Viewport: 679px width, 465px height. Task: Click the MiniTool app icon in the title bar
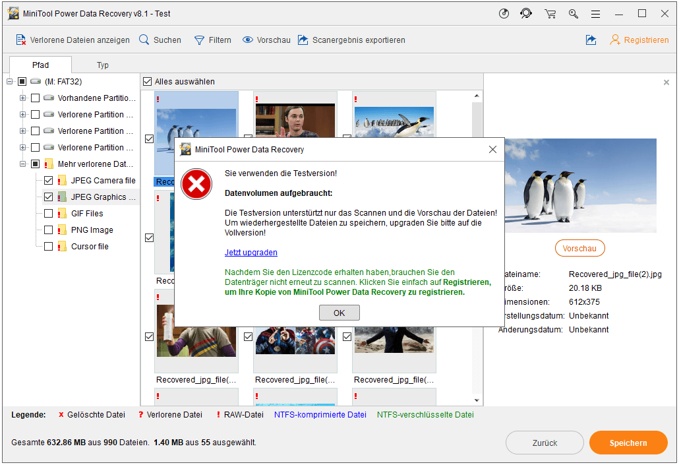(x=13, y=13)
